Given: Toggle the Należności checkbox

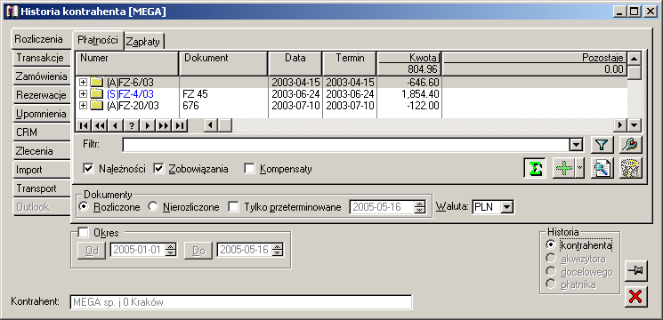Looking at the screenshot, I should (x=88, y=169).
